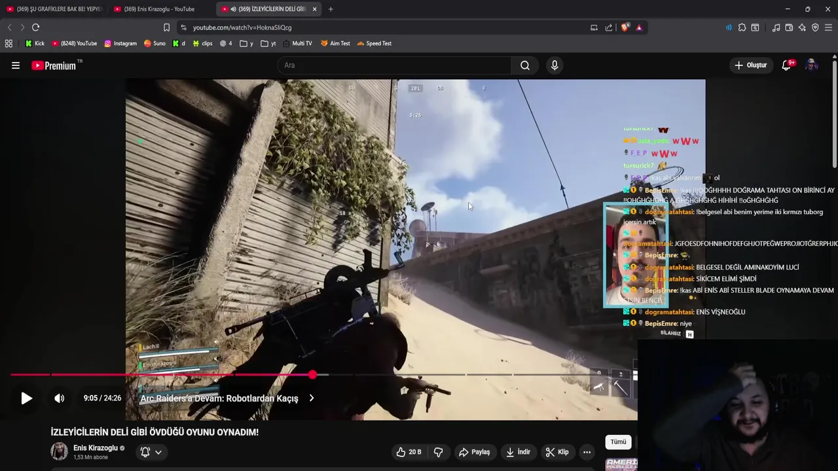Toggle the tab audio speaker icon
Image resolution: width=838 pixels, height=471 pixels.
point(233,9)
